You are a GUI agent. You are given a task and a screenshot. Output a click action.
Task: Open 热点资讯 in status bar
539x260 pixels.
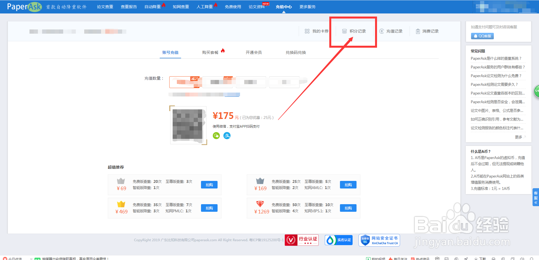click(420, 259)
